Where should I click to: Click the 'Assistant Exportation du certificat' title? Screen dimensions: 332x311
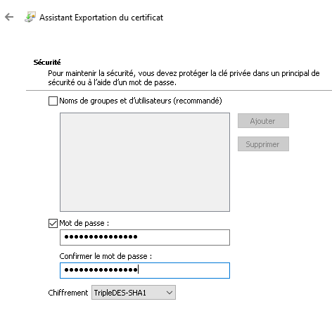101,18
